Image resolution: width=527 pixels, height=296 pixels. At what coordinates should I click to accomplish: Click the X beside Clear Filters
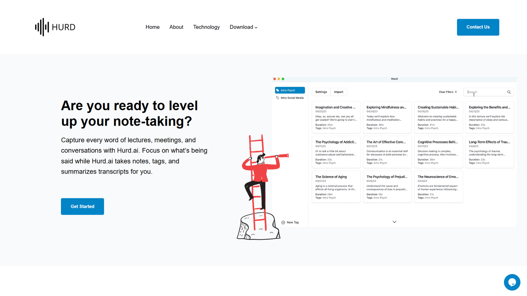pos(456,92)
